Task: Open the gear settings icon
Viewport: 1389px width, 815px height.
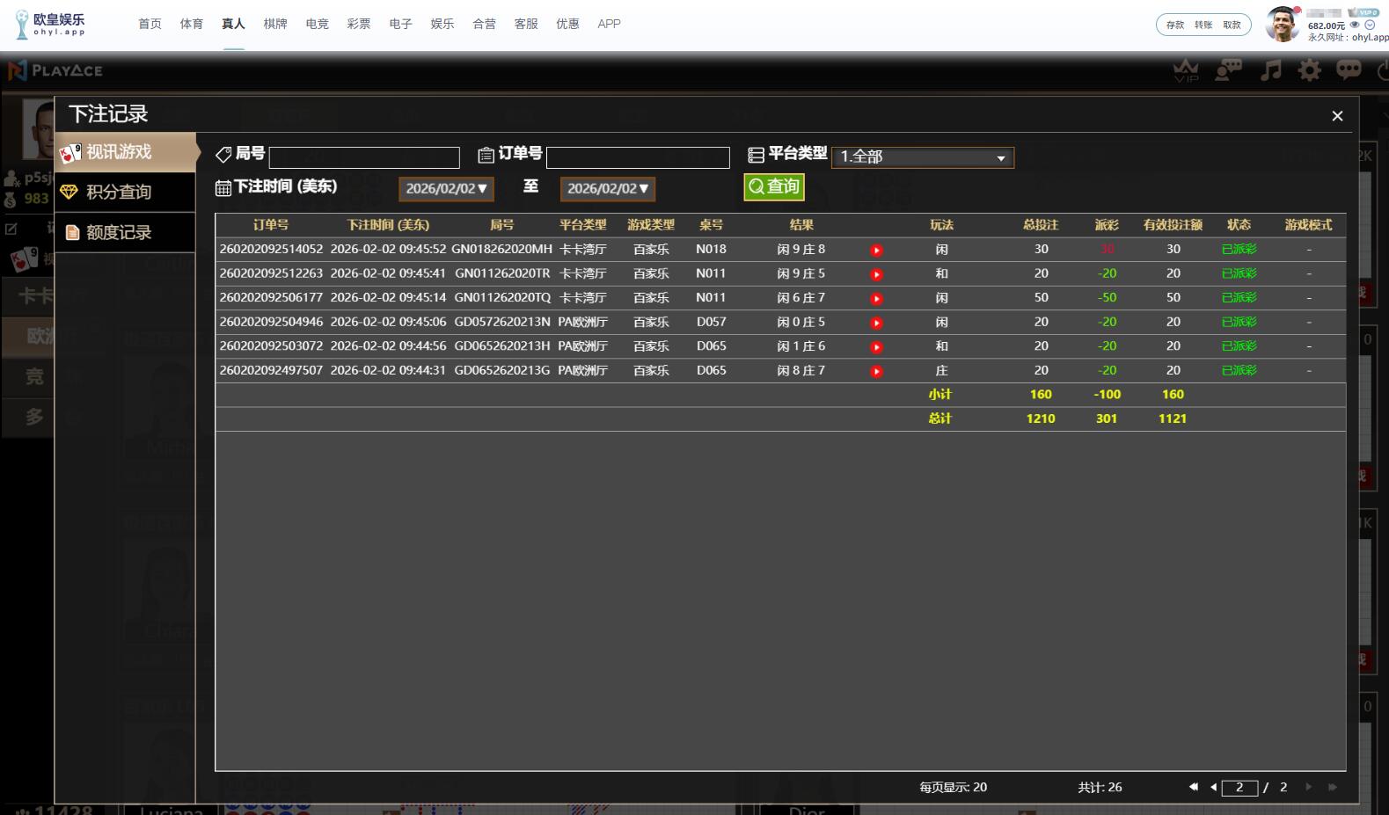Action: (x=1310, y=70)
